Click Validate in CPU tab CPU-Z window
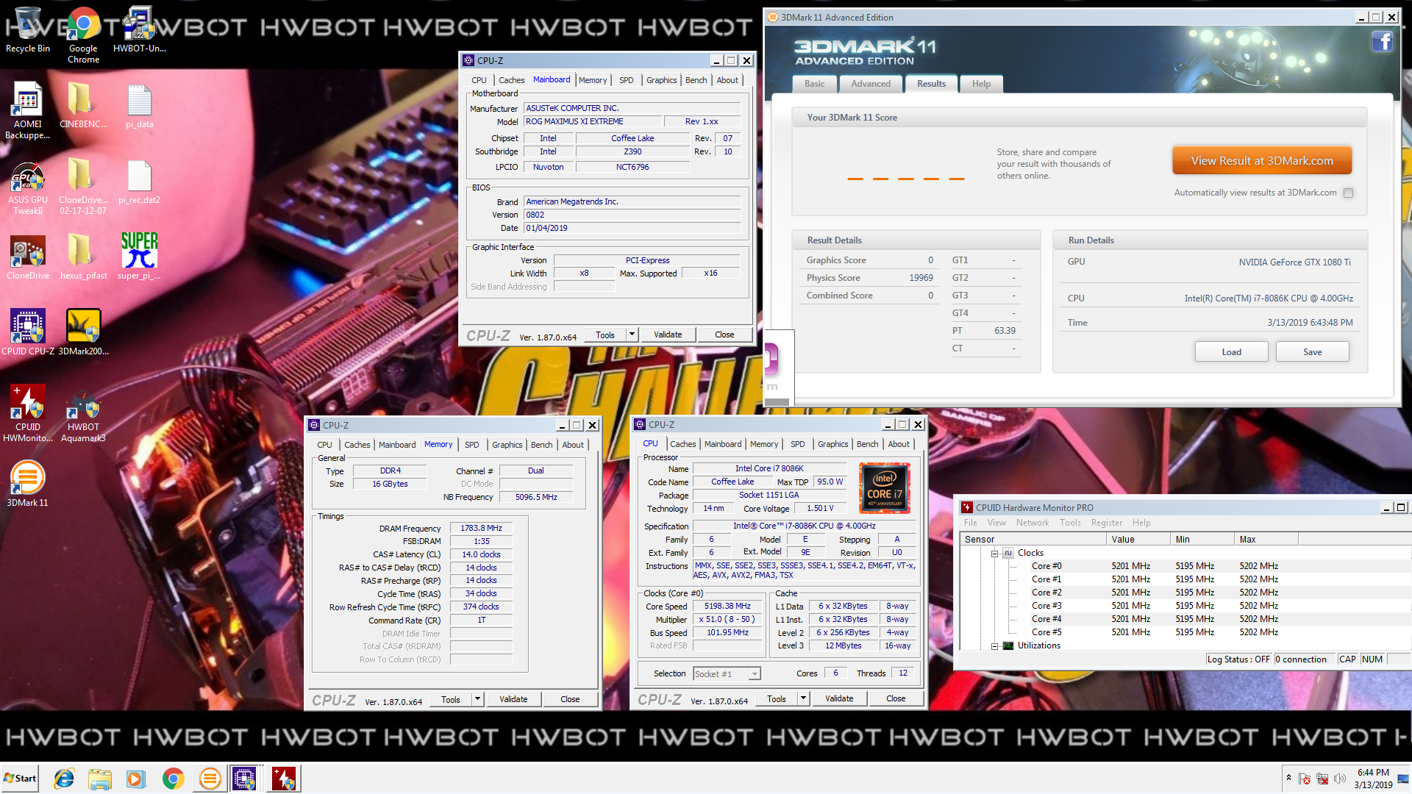 coord(839,698)
